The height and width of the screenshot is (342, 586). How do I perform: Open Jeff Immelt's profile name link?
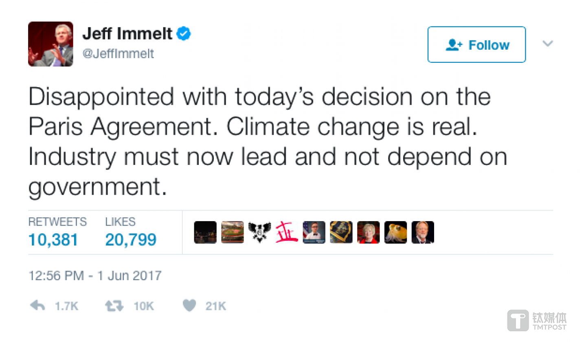[x=127, y=34]
